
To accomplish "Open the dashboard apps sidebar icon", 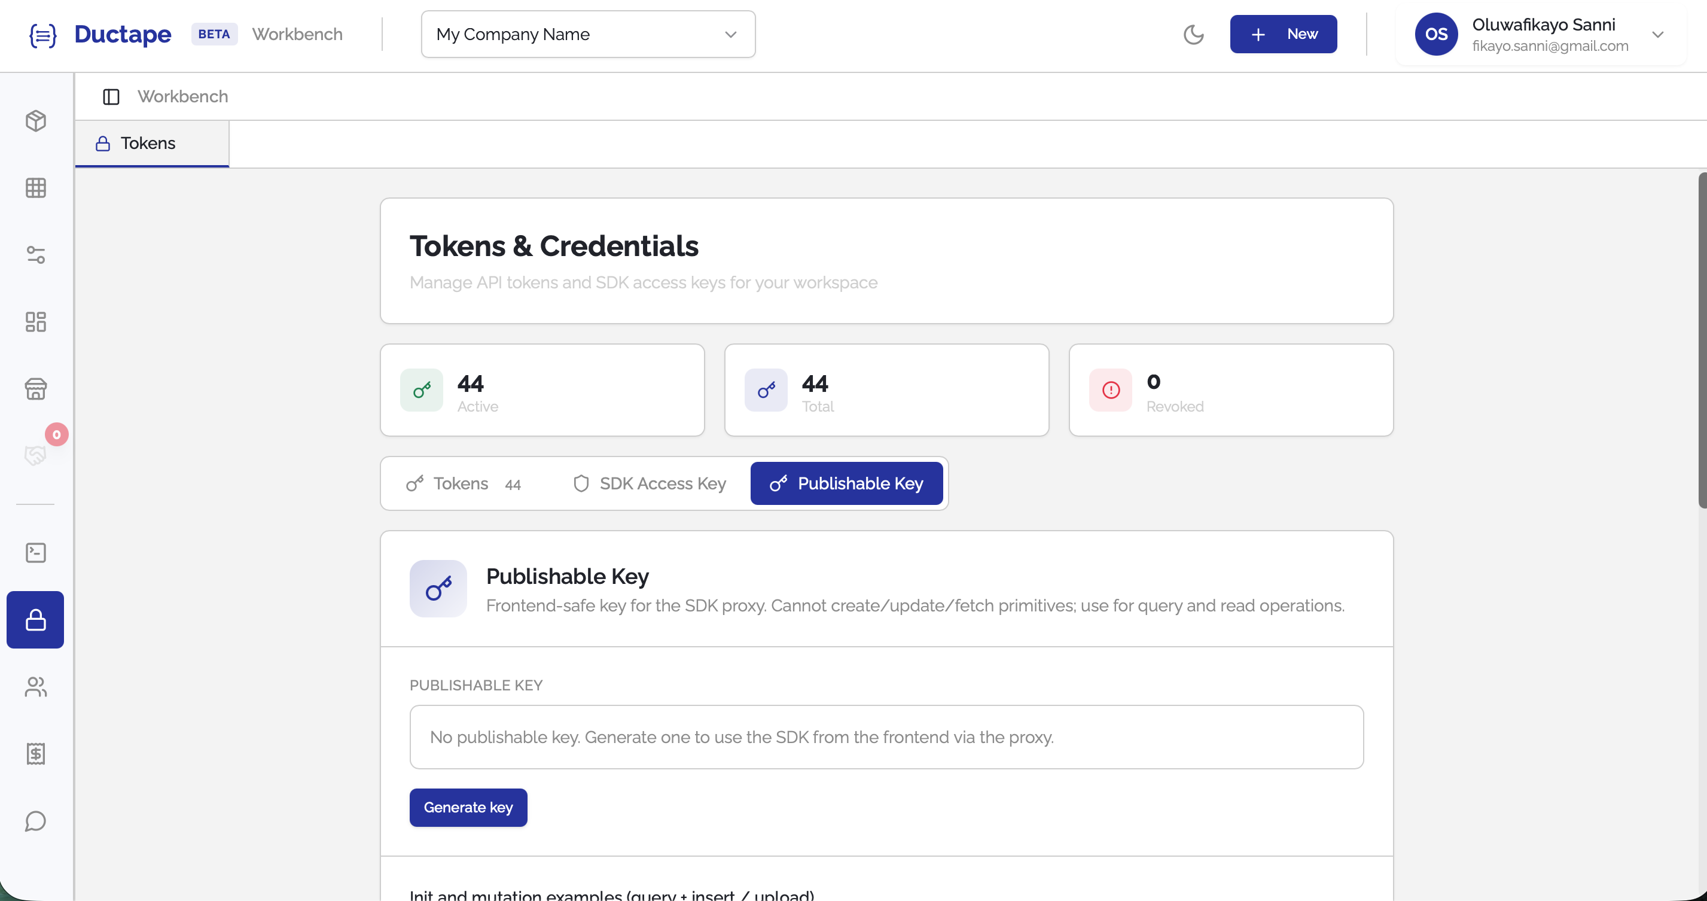I will click(35, 322).
